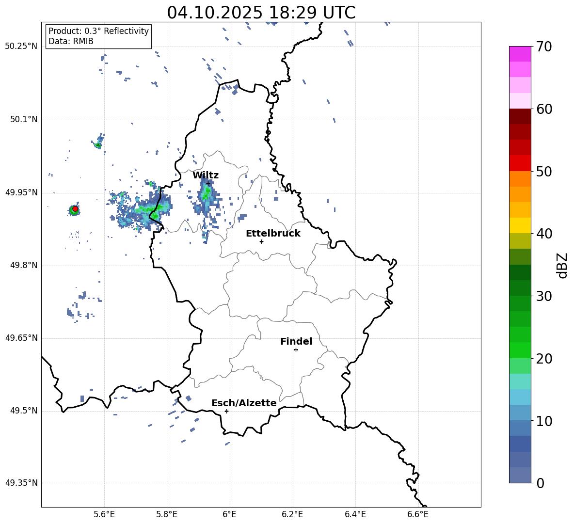Click the cross marker at Ettelbruck
Viewport: 574px width, 524px height.
pyautogui.click(x=261, y=241)
